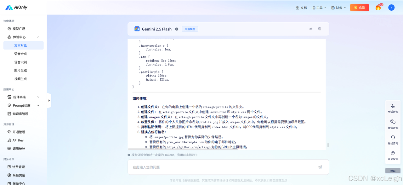The height and width of the screenshot is (185, 403).
Task: Click the 充值 recharge button
Action: [359, 7]
